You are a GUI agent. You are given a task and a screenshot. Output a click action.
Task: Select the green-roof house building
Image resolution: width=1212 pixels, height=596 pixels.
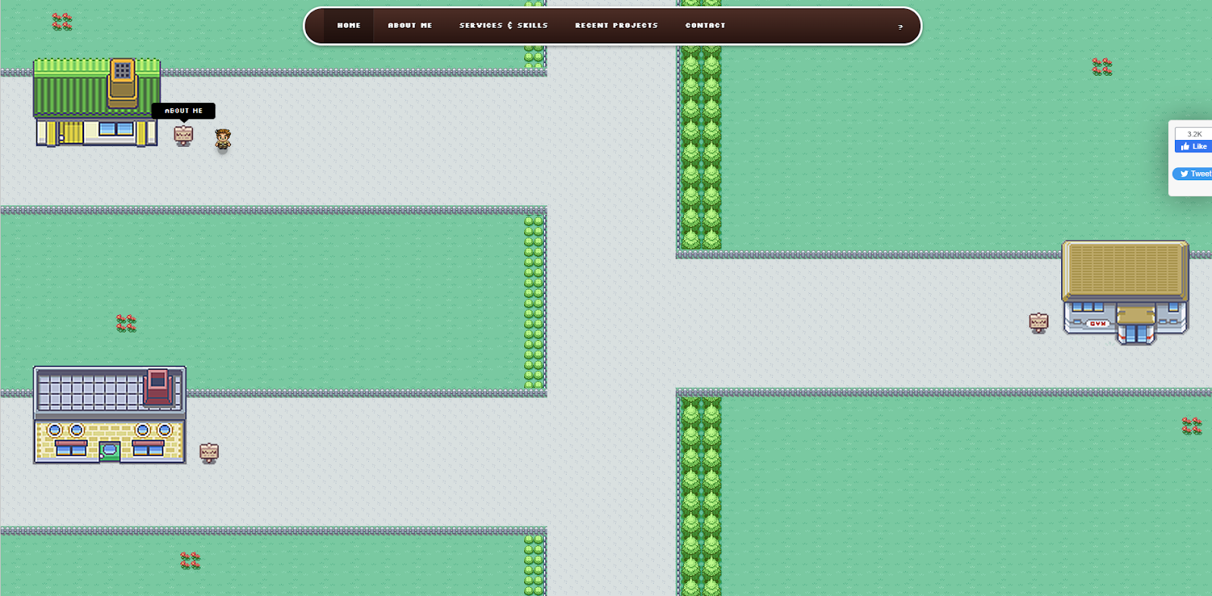tap(96, 102)
